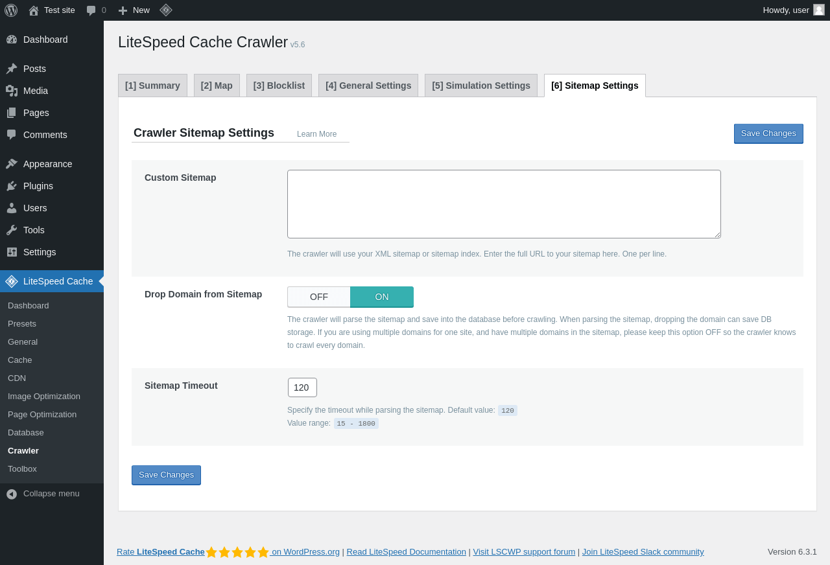This screenshot has height=565, width=830.
Task: Open the comments bubble icon in admin bar
Action: (x=91, y=10)
